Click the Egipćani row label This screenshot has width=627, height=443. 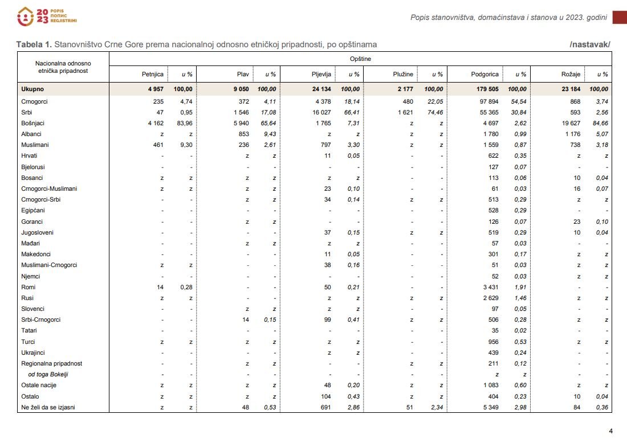[x=33, y=210]
